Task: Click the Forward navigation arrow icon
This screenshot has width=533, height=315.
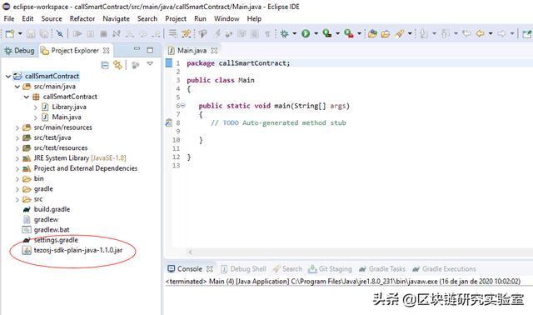Action: pyautogui.click(x=501, y=33)
